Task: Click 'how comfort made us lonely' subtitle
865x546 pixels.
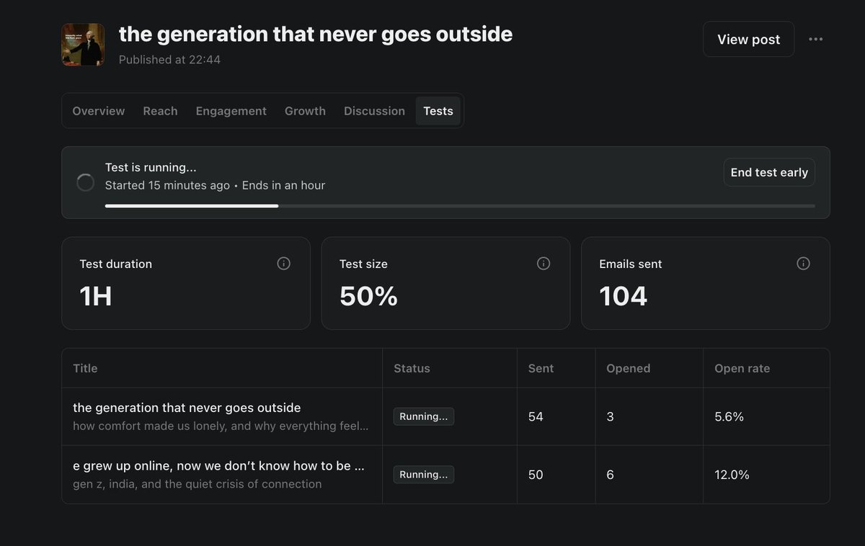Action: click(221, 426)
